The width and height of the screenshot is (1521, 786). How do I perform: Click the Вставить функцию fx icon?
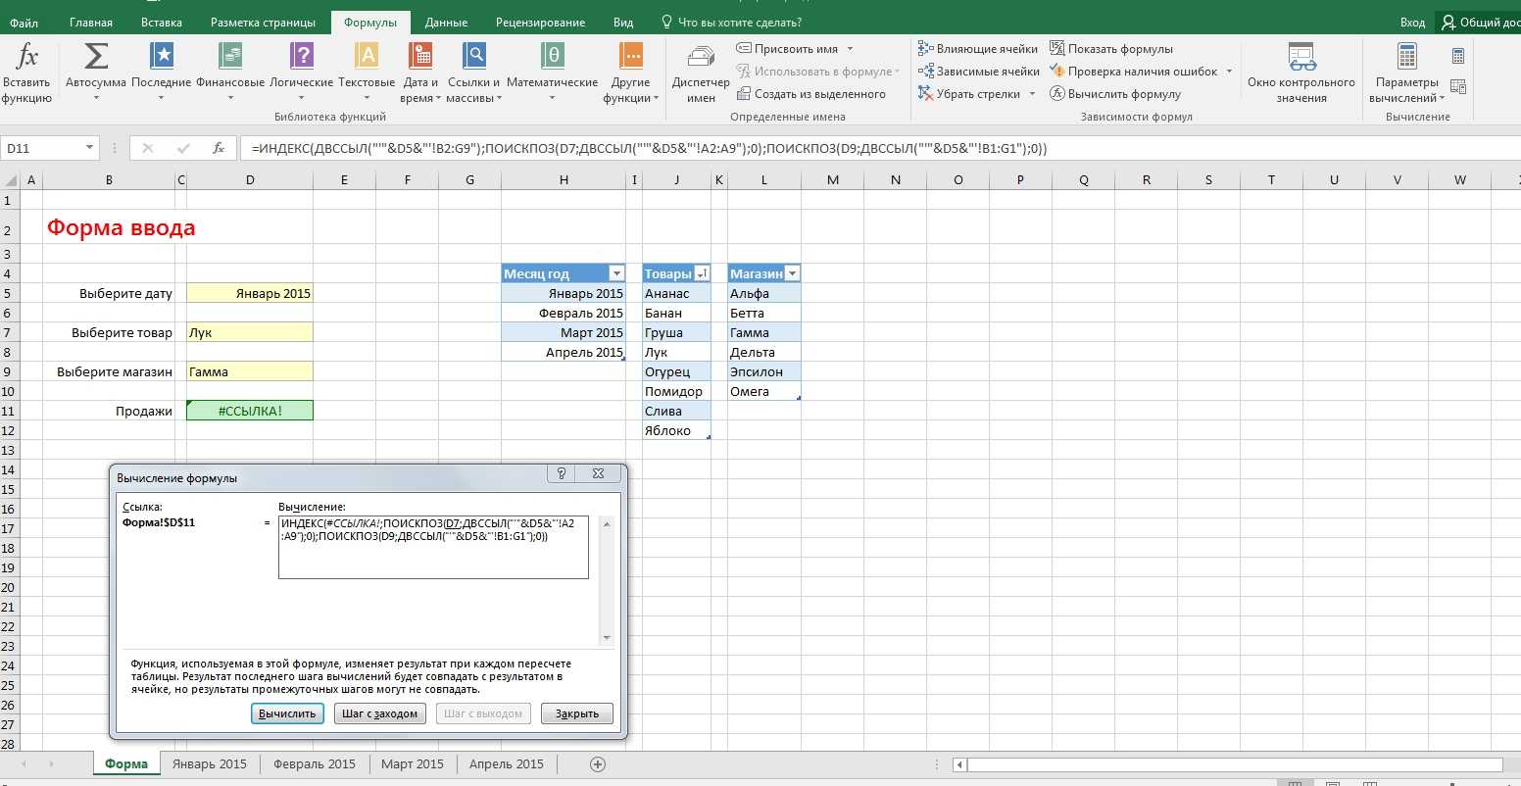(x=26, y=74)
